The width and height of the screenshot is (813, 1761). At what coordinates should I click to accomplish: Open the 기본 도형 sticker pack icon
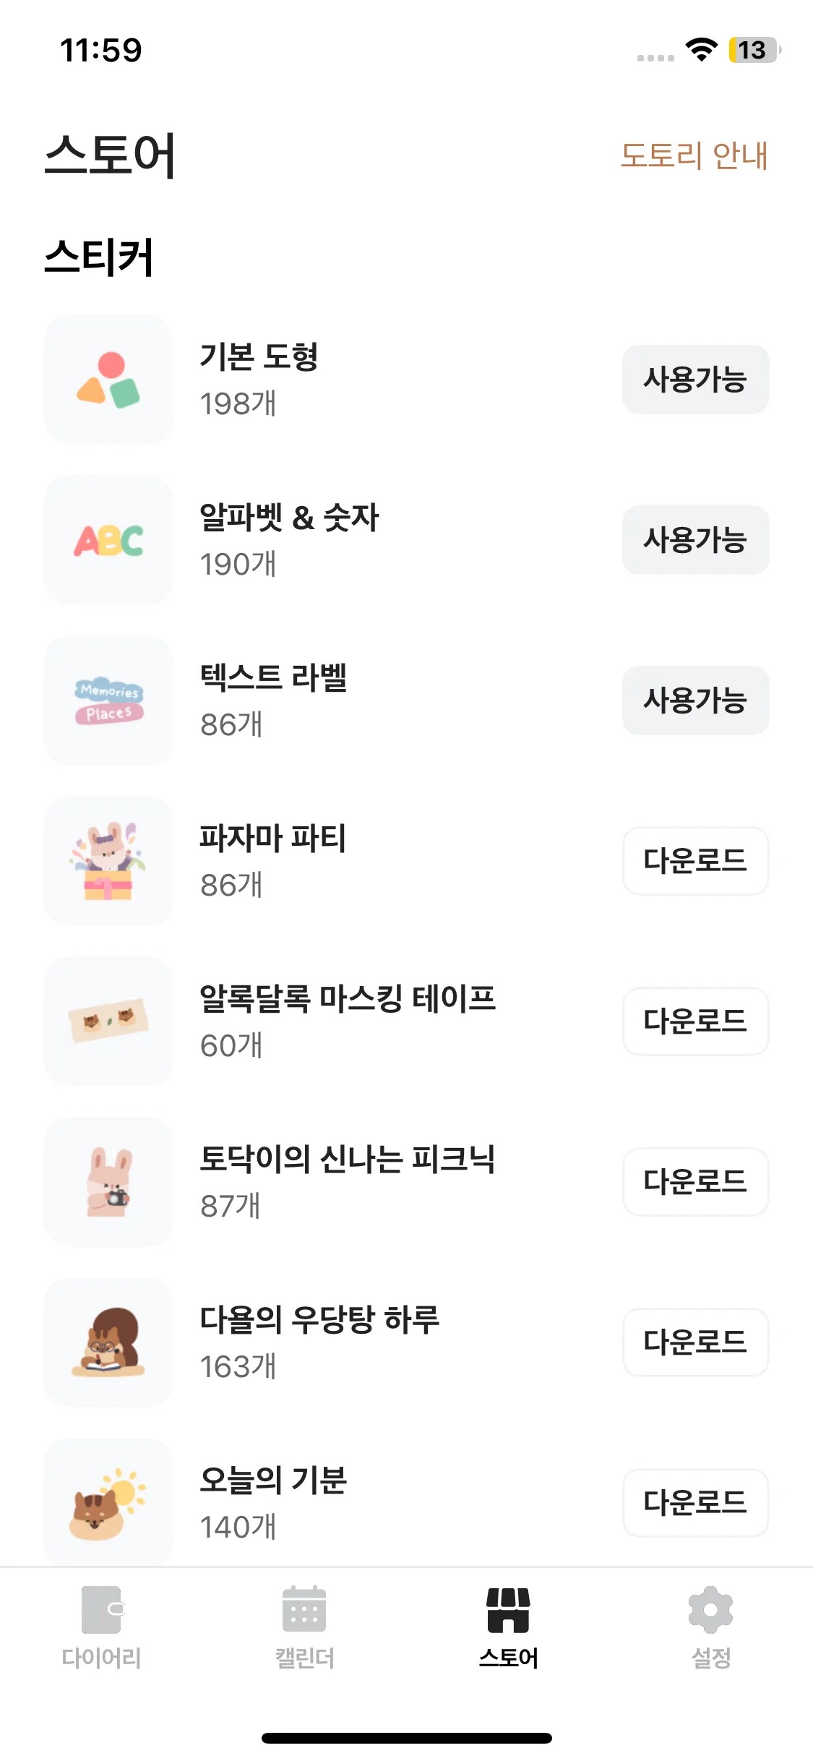point(108,380)
